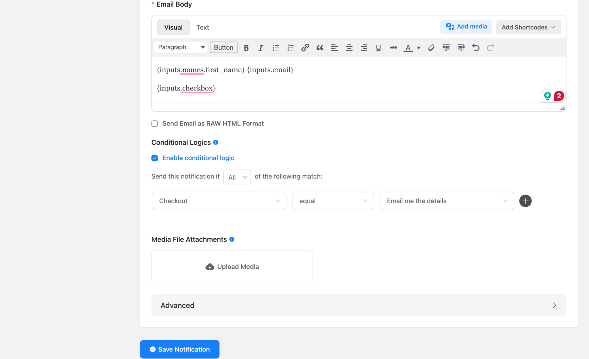Screen dimensions: 589x359
Task: Toggle underline formatting
Action: pyautogui.click(x=378, y=48)
